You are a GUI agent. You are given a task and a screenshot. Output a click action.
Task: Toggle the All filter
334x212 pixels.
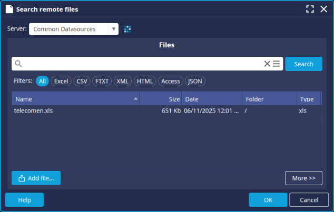point(42,81)
